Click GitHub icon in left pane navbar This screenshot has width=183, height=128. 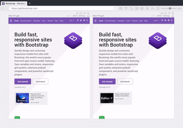[77, 21]
